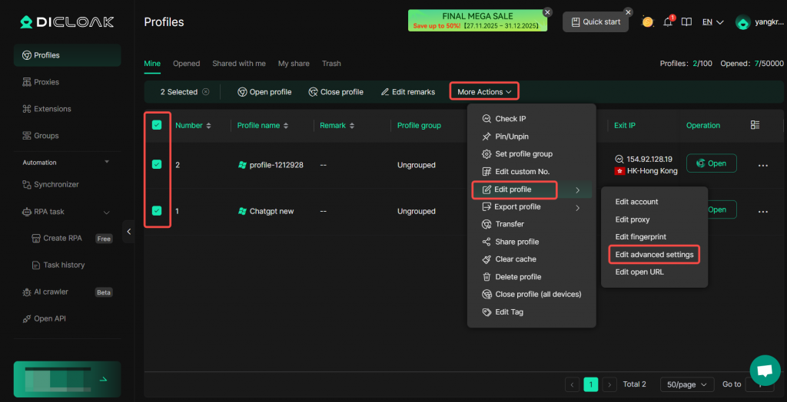Click Open button for profile-1212928
Viewport: 787px width, 402px height.
point(711,163)
